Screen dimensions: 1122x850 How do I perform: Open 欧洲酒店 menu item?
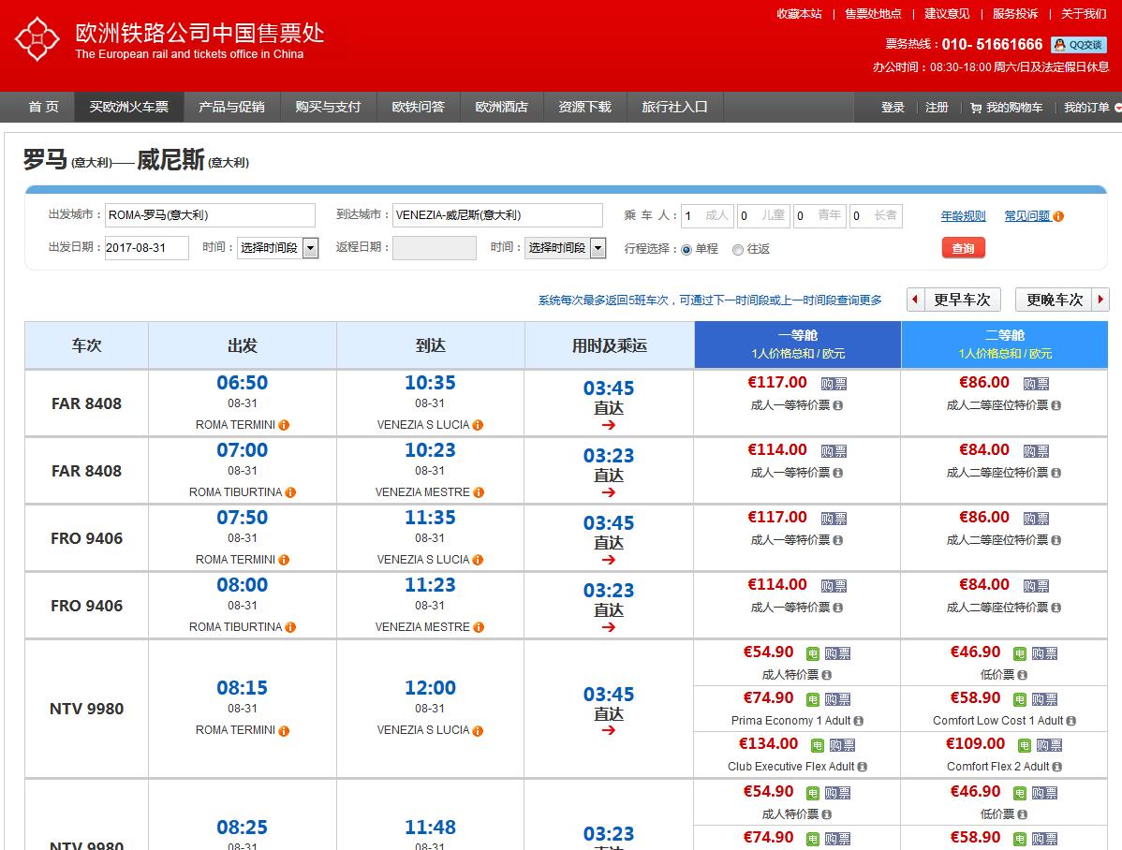(x=501, y=107)
